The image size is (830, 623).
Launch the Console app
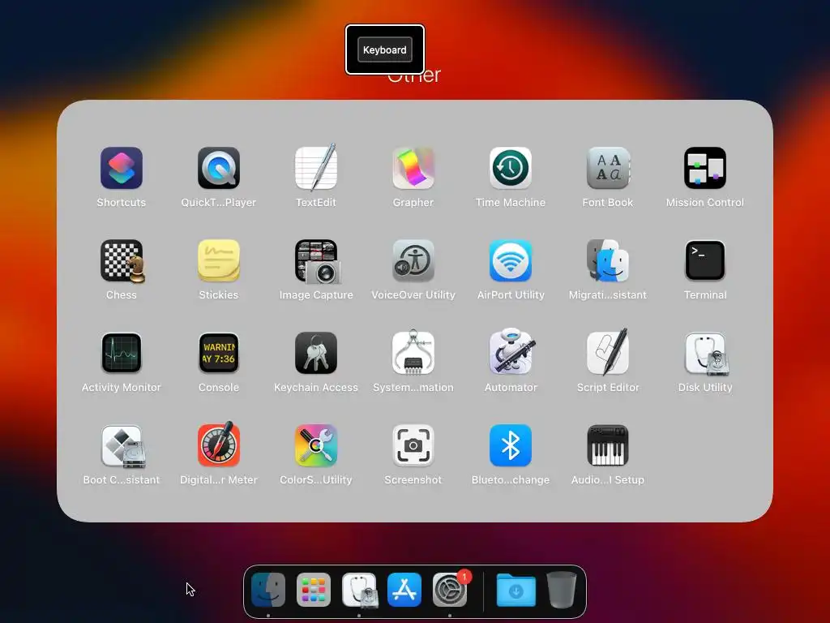pyautogui.click(x=219, y=353)
